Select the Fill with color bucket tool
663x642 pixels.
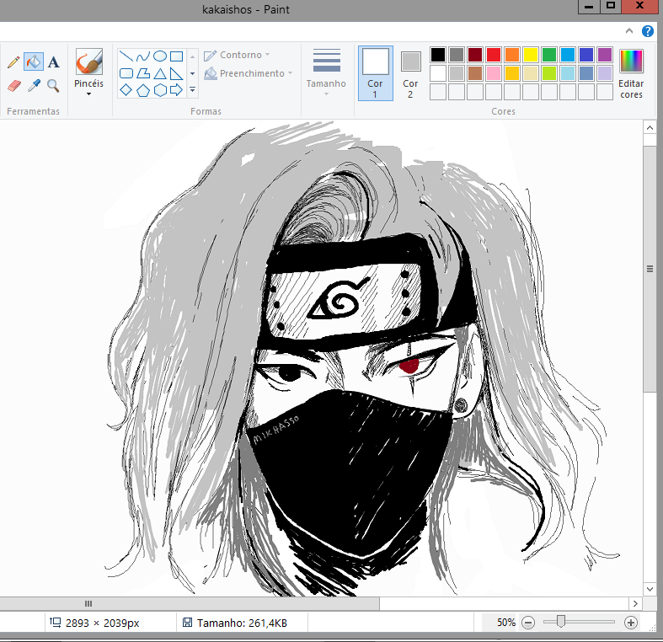coord(34,62)
